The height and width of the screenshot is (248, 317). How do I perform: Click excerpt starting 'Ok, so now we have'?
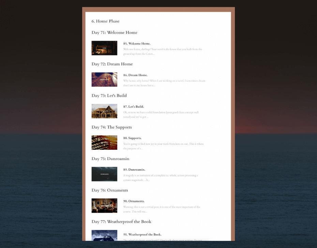point(161,114)
